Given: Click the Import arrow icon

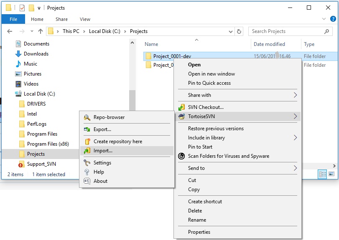Looking at the screenshot, I should pos(87,151).
